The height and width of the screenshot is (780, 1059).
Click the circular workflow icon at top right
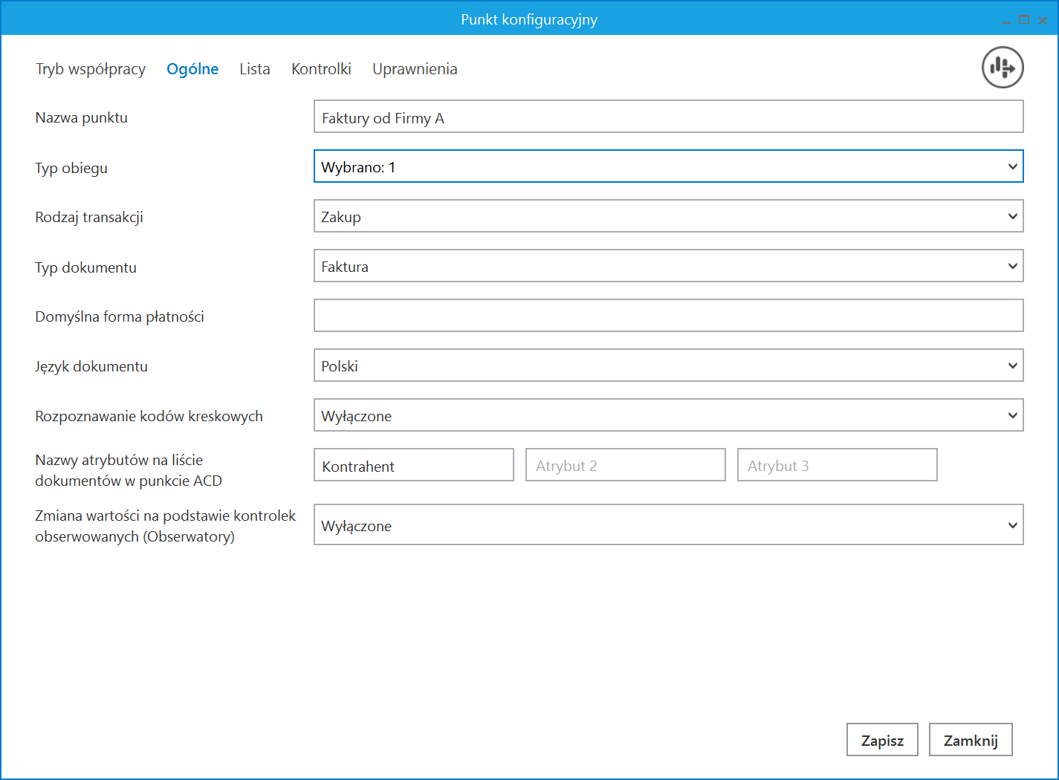point(1003,68)
